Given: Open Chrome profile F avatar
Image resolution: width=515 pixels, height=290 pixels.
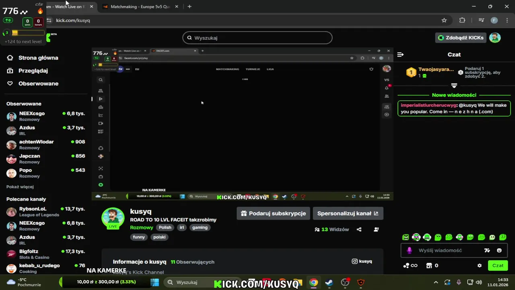Looking at the screenshot, I should 494,20.
